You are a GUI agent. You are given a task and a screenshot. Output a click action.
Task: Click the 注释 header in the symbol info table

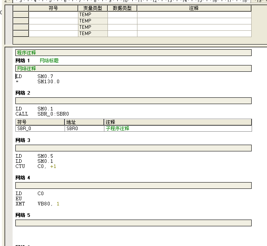(178, 122)
